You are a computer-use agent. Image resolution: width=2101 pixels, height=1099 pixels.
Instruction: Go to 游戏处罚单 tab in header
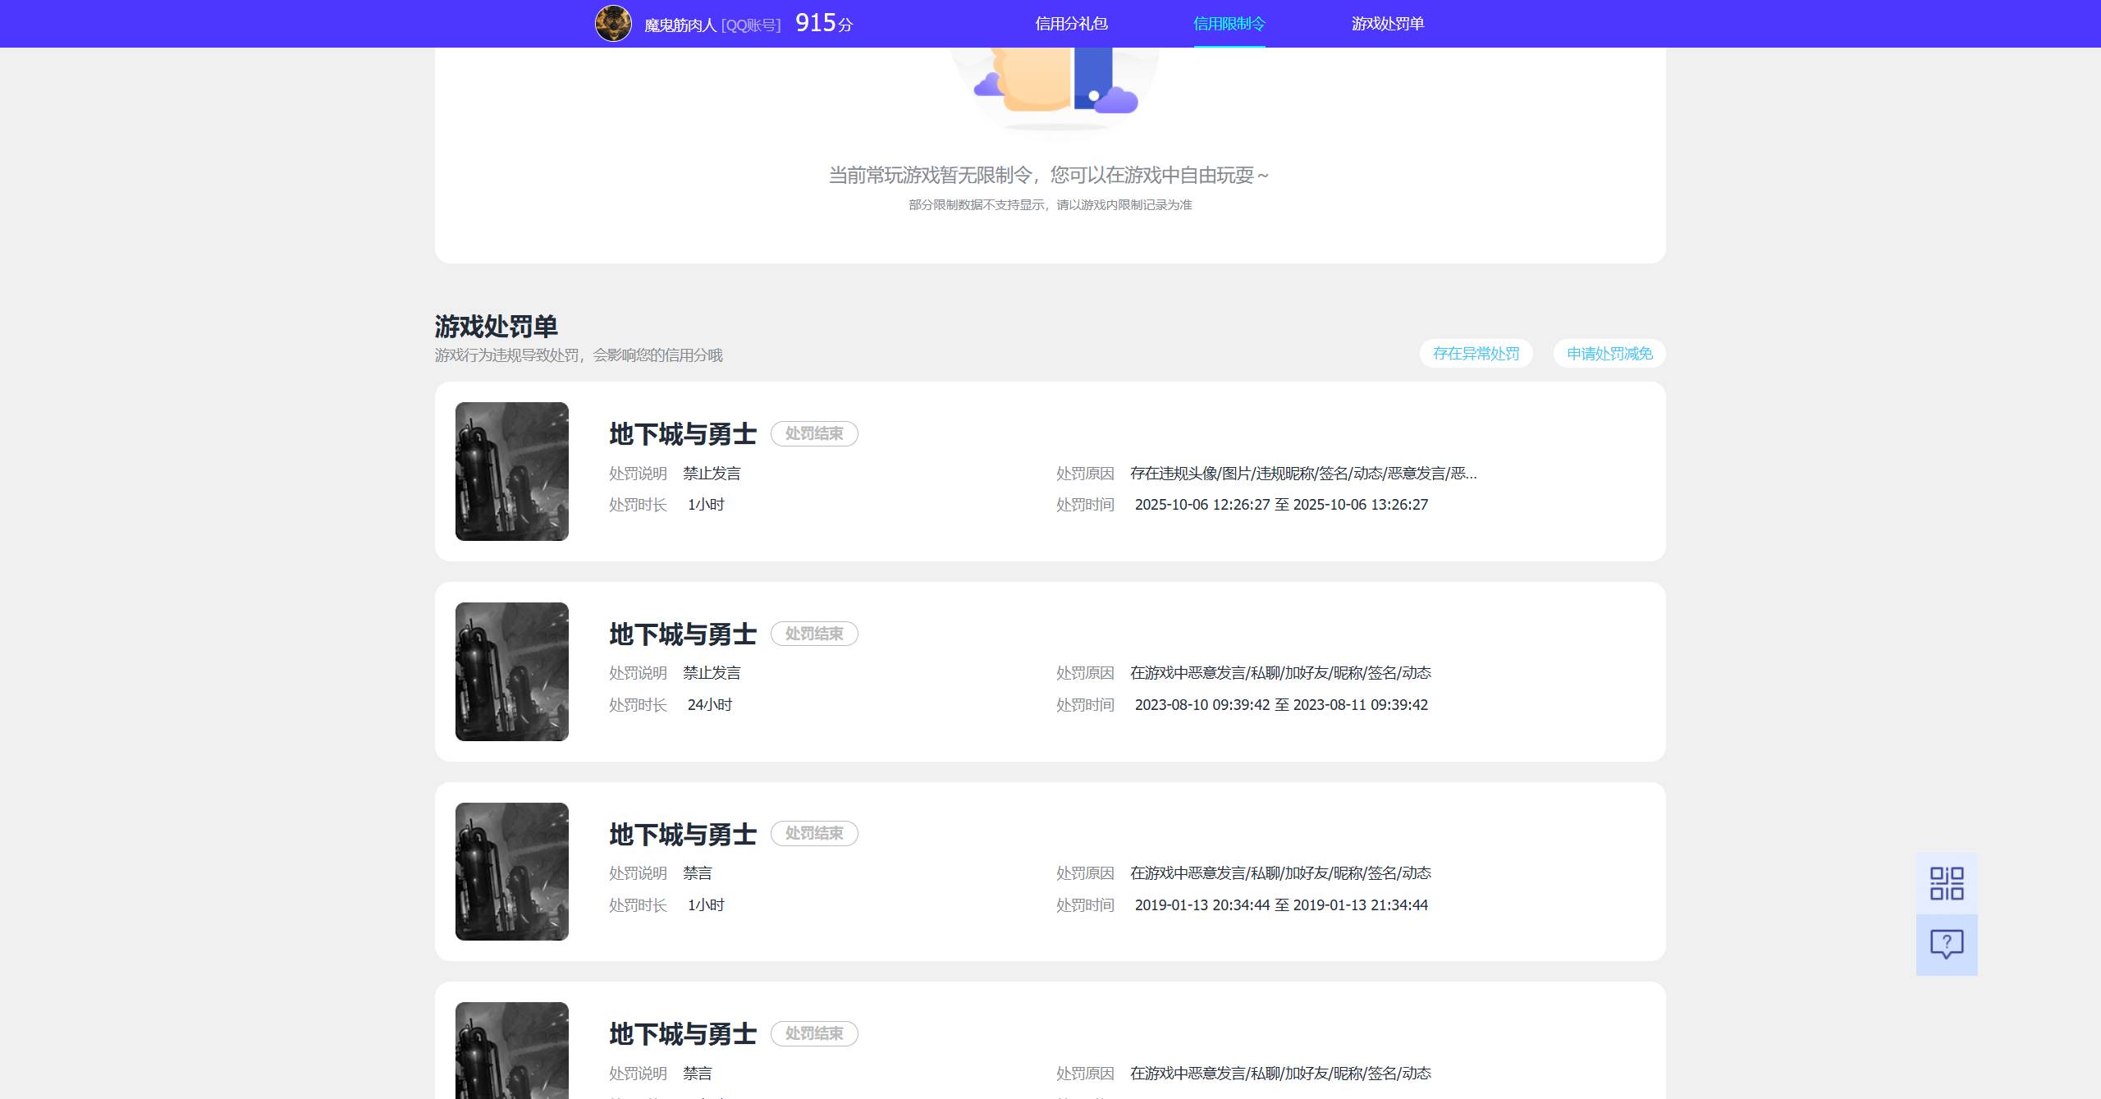click(x=1387, y=24)
